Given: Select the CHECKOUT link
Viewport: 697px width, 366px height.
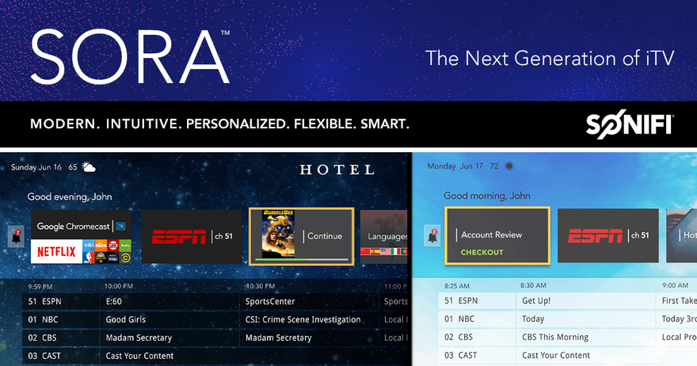Looking at the screenshot, I should [482, 252].
